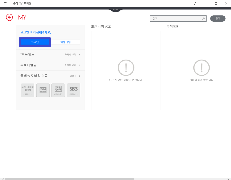Click the fullscreen expand icon

point(195,3)
